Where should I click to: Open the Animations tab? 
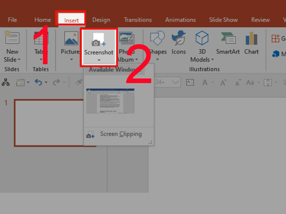[x=181, y=20]
